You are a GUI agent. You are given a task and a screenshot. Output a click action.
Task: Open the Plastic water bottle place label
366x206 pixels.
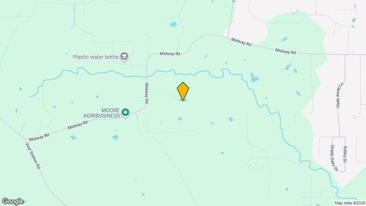click(95, 57)
